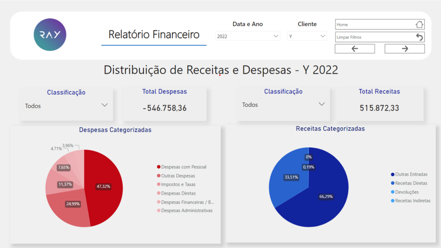
Task: Open the Data e Ano 2022 dropdown
Action: [248, 37]
